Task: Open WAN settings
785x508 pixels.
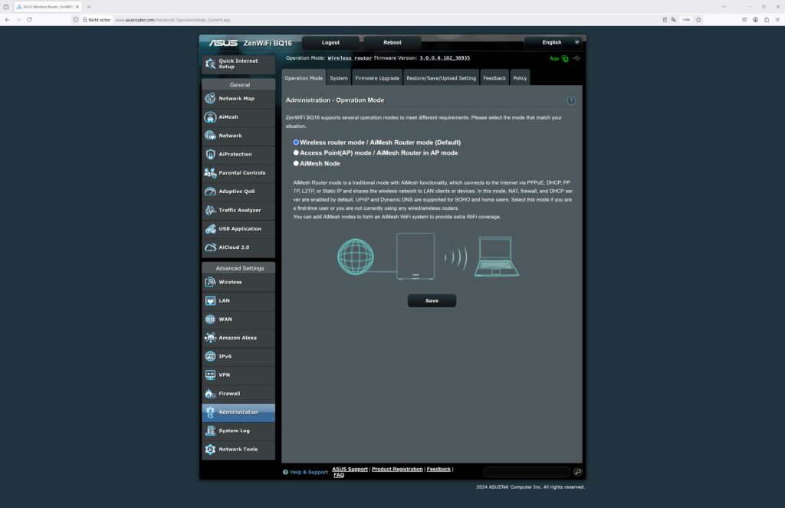Action: coord(238,320)
